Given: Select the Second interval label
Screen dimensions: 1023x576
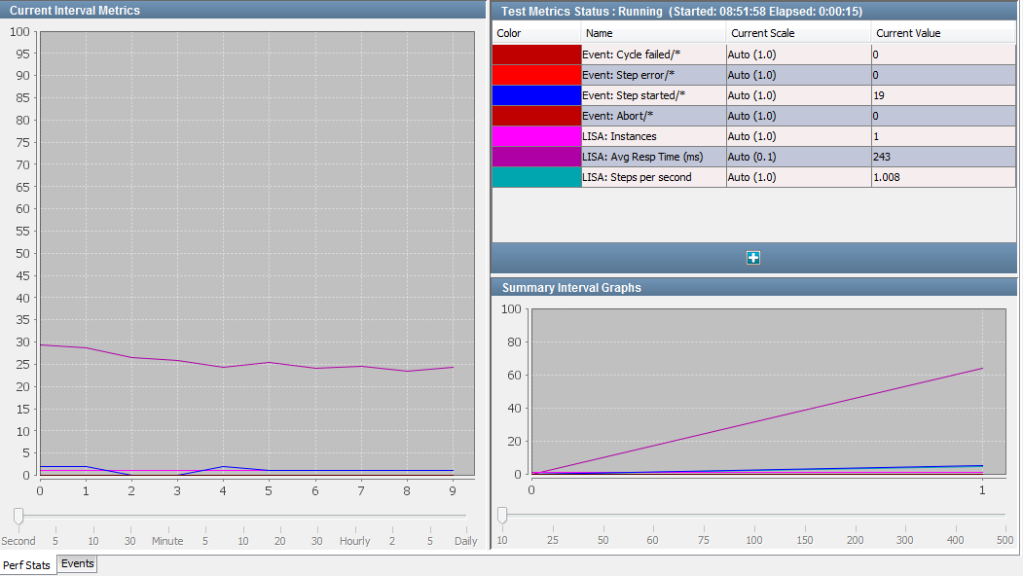Looking at the screenshot, I should point(18,541).
